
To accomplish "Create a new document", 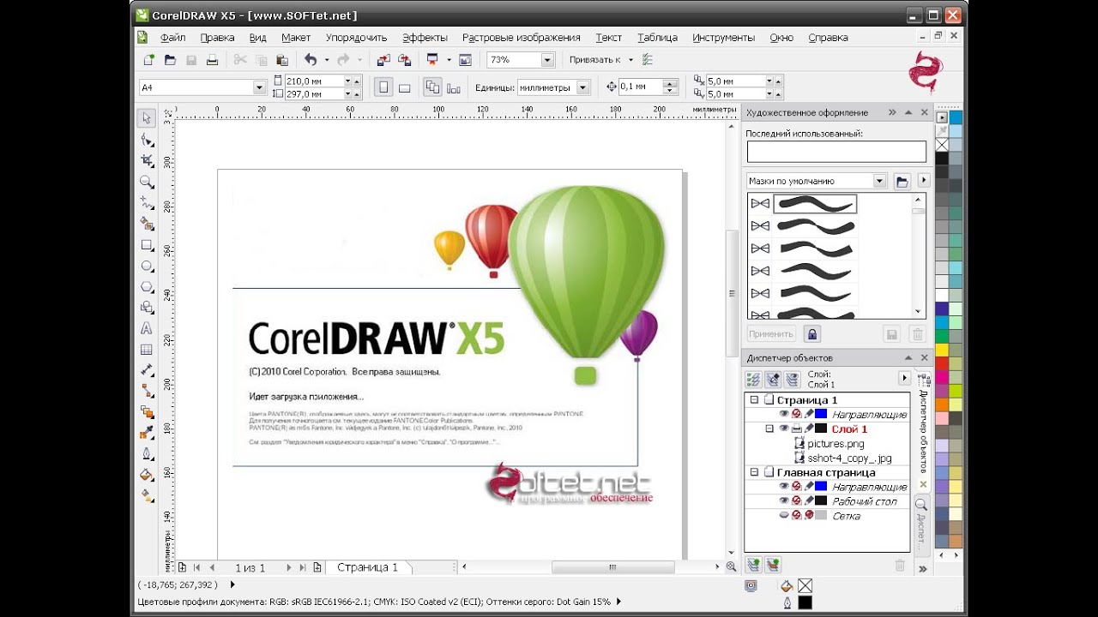I will (x=149, y=60).
